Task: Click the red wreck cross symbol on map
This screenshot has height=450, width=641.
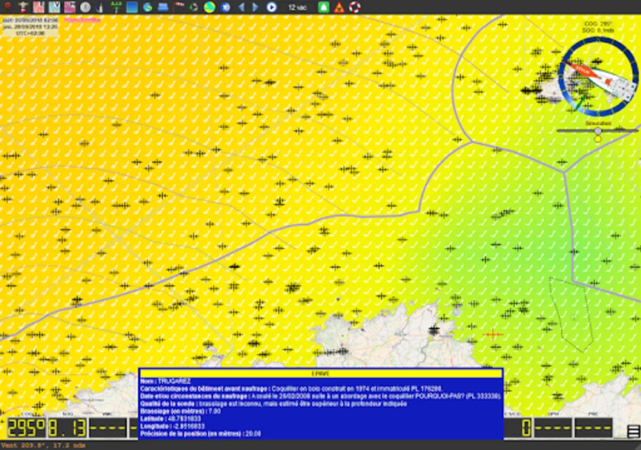Action: click(493, 334)
